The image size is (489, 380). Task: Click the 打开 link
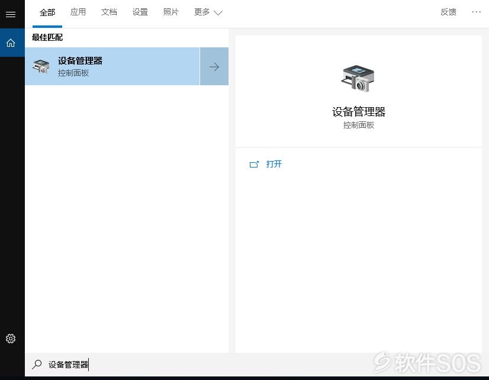(x=274, y=164)
